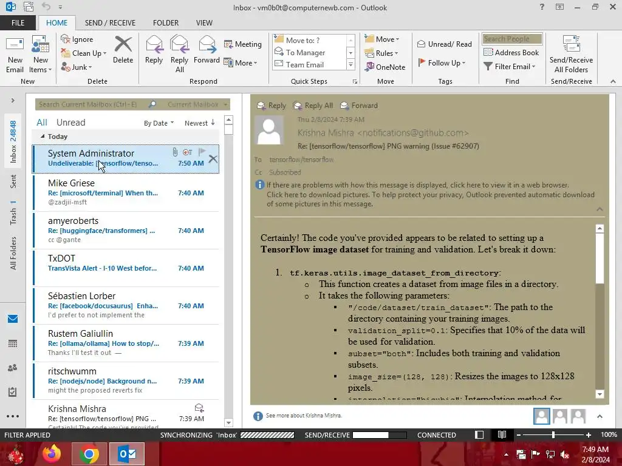Switch to Reading view in status bar
The image size is (622, 466).
pos(502,434)
